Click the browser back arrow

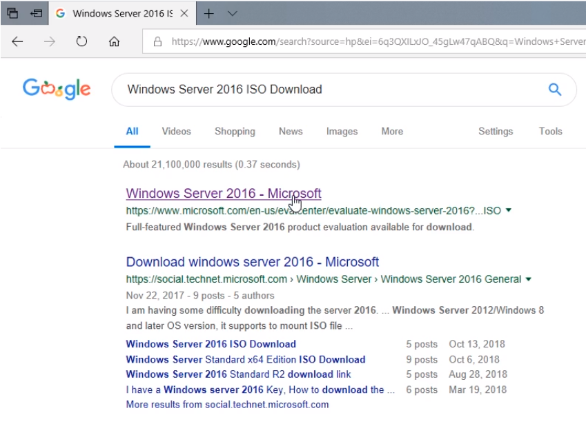click(17, 41)
